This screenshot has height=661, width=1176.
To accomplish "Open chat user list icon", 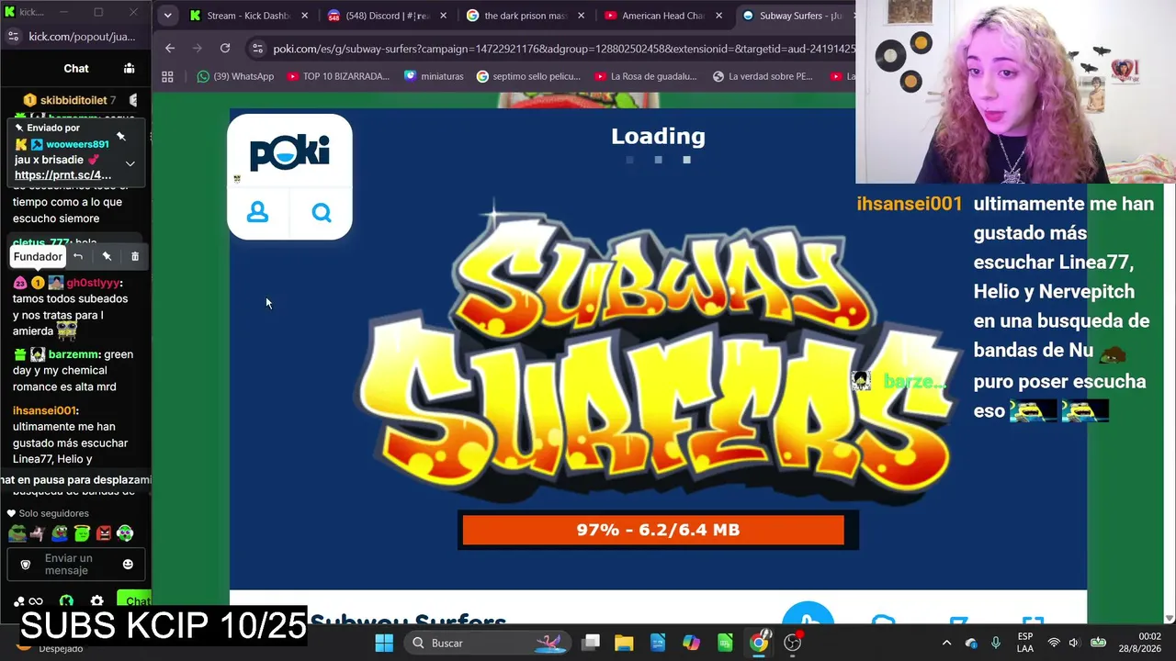I will coord(130,68).
